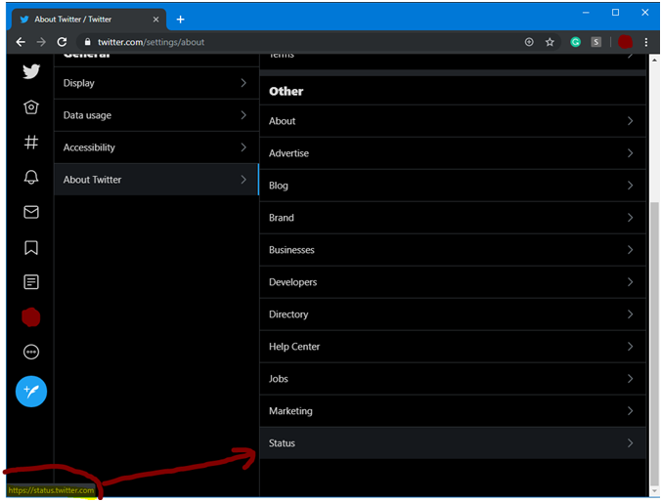Click the chevron on the Help Center row
Viewport: 662px width, 502px height.
630,347
